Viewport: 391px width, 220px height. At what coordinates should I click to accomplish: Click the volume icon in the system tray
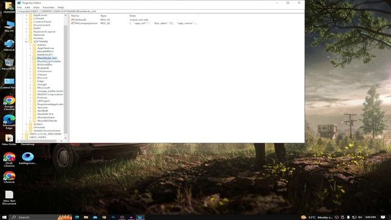pos(360,218)
